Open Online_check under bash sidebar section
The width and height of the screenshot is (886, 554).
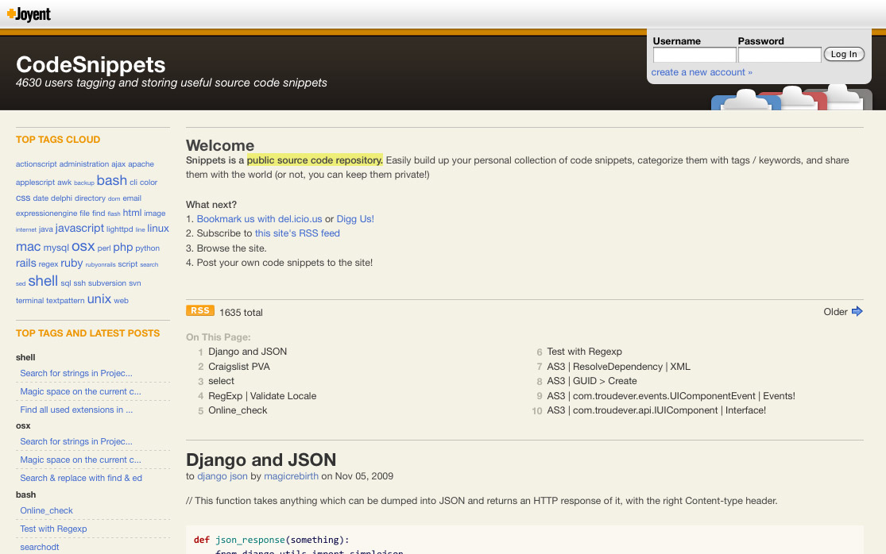46,510
